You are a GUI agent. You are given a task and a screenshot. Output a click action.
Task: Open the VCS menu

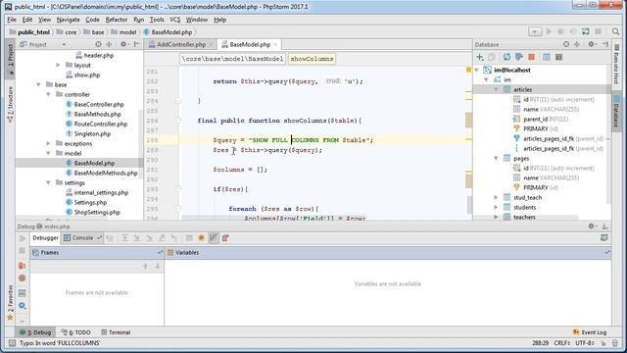[174, 20]
